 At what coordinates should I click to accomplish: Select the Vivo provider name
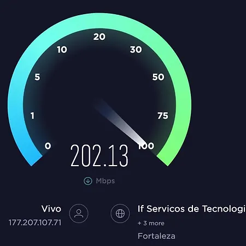(x=51, y=209)
